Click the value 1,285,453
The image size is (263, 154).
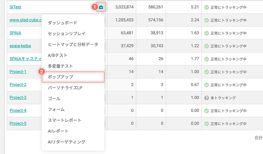(124, 20)
